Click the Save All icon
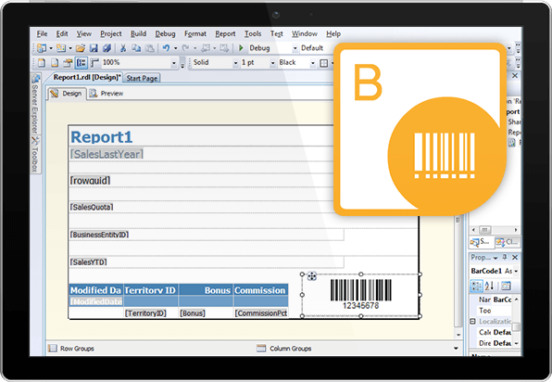 tap(107, 48)
